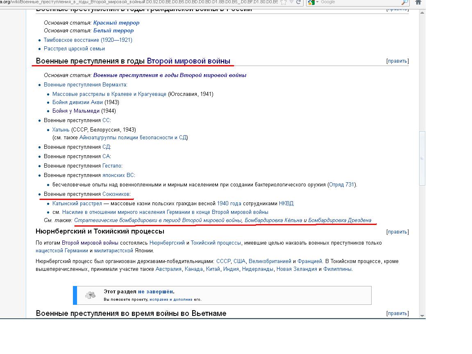Viewport: 472px width, 354px height.
Task: Open the Хатынь link
Action: point(61,129)
